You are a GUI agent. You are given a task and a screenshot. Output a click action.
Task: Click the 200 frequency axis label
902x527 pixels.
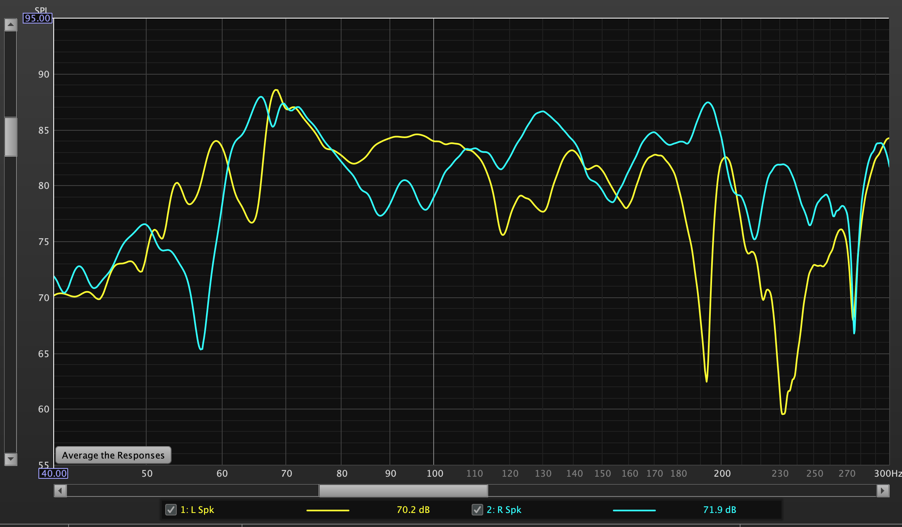coord(722,473)
